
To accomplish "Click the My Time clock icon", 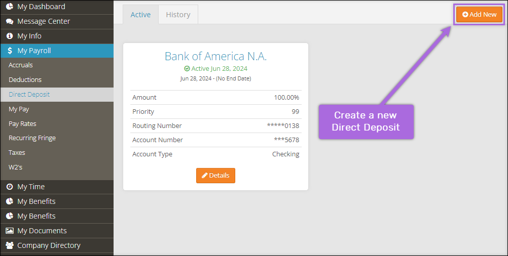I will (x=10, y=187).
